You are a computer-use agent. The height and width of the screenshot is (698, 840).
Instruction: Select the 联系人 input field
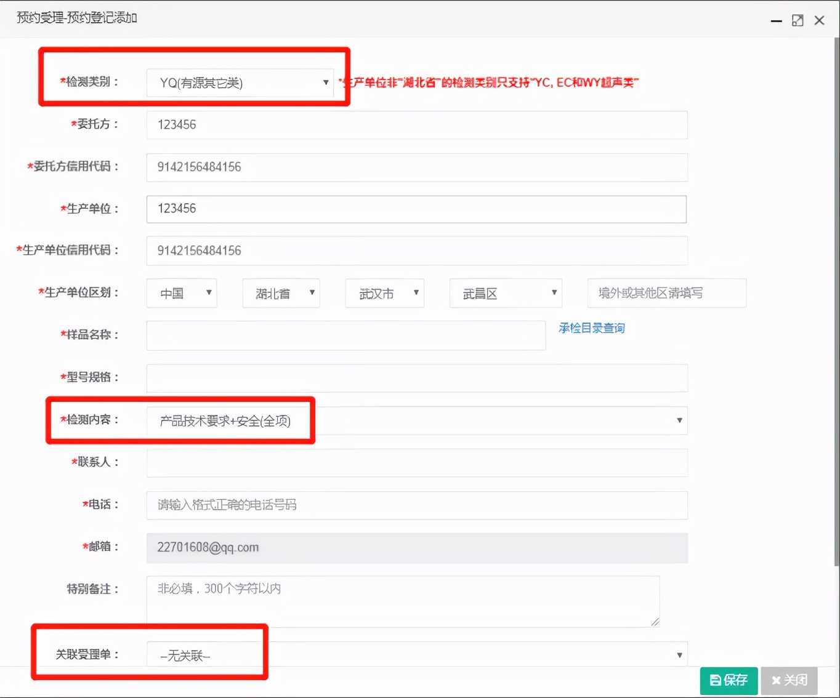416,463
